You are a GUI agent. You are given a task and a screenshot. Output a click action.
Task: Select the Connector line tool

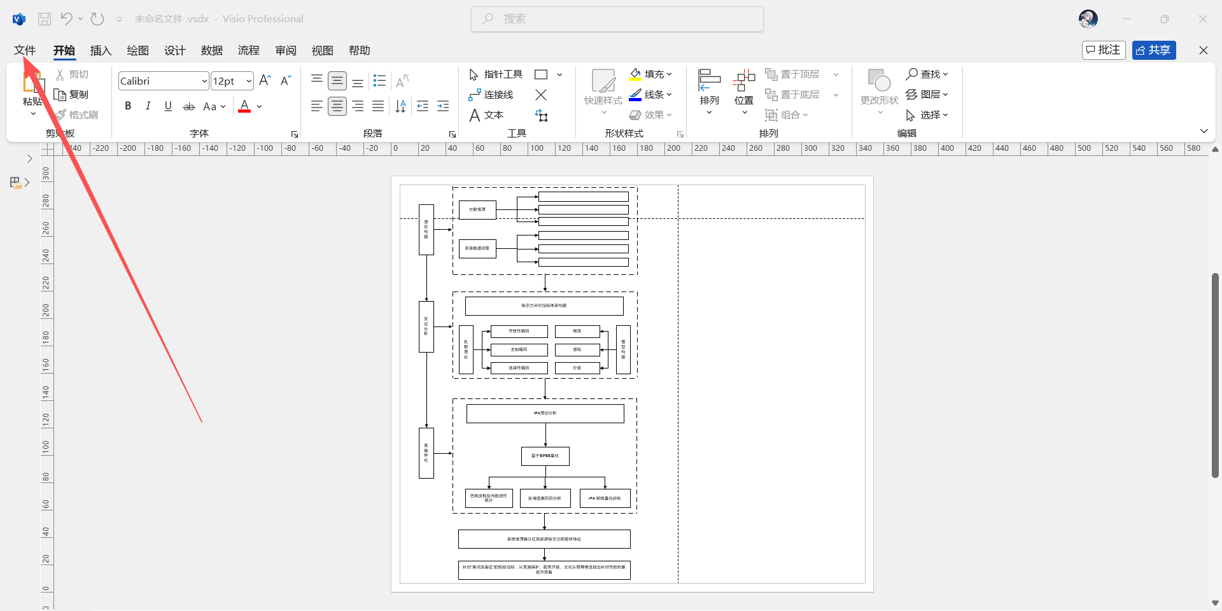pos(491,95)
